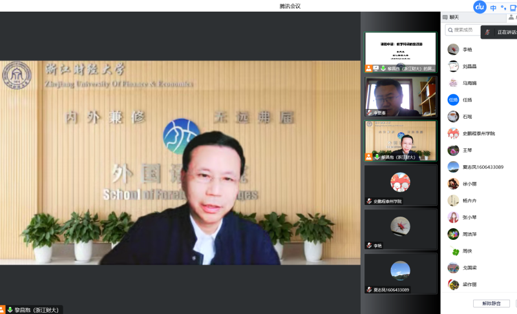Select 史鹏程泰州学院 video tile

point(400,185)
